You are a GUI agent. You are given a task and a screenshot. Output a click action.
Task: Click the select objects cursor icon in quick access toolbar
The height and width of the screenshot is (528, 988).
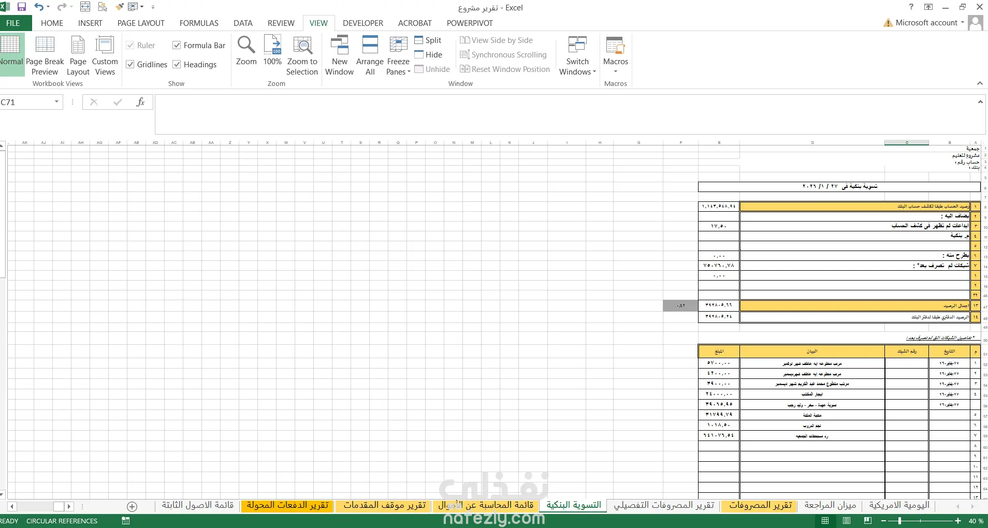coord(103,7)
